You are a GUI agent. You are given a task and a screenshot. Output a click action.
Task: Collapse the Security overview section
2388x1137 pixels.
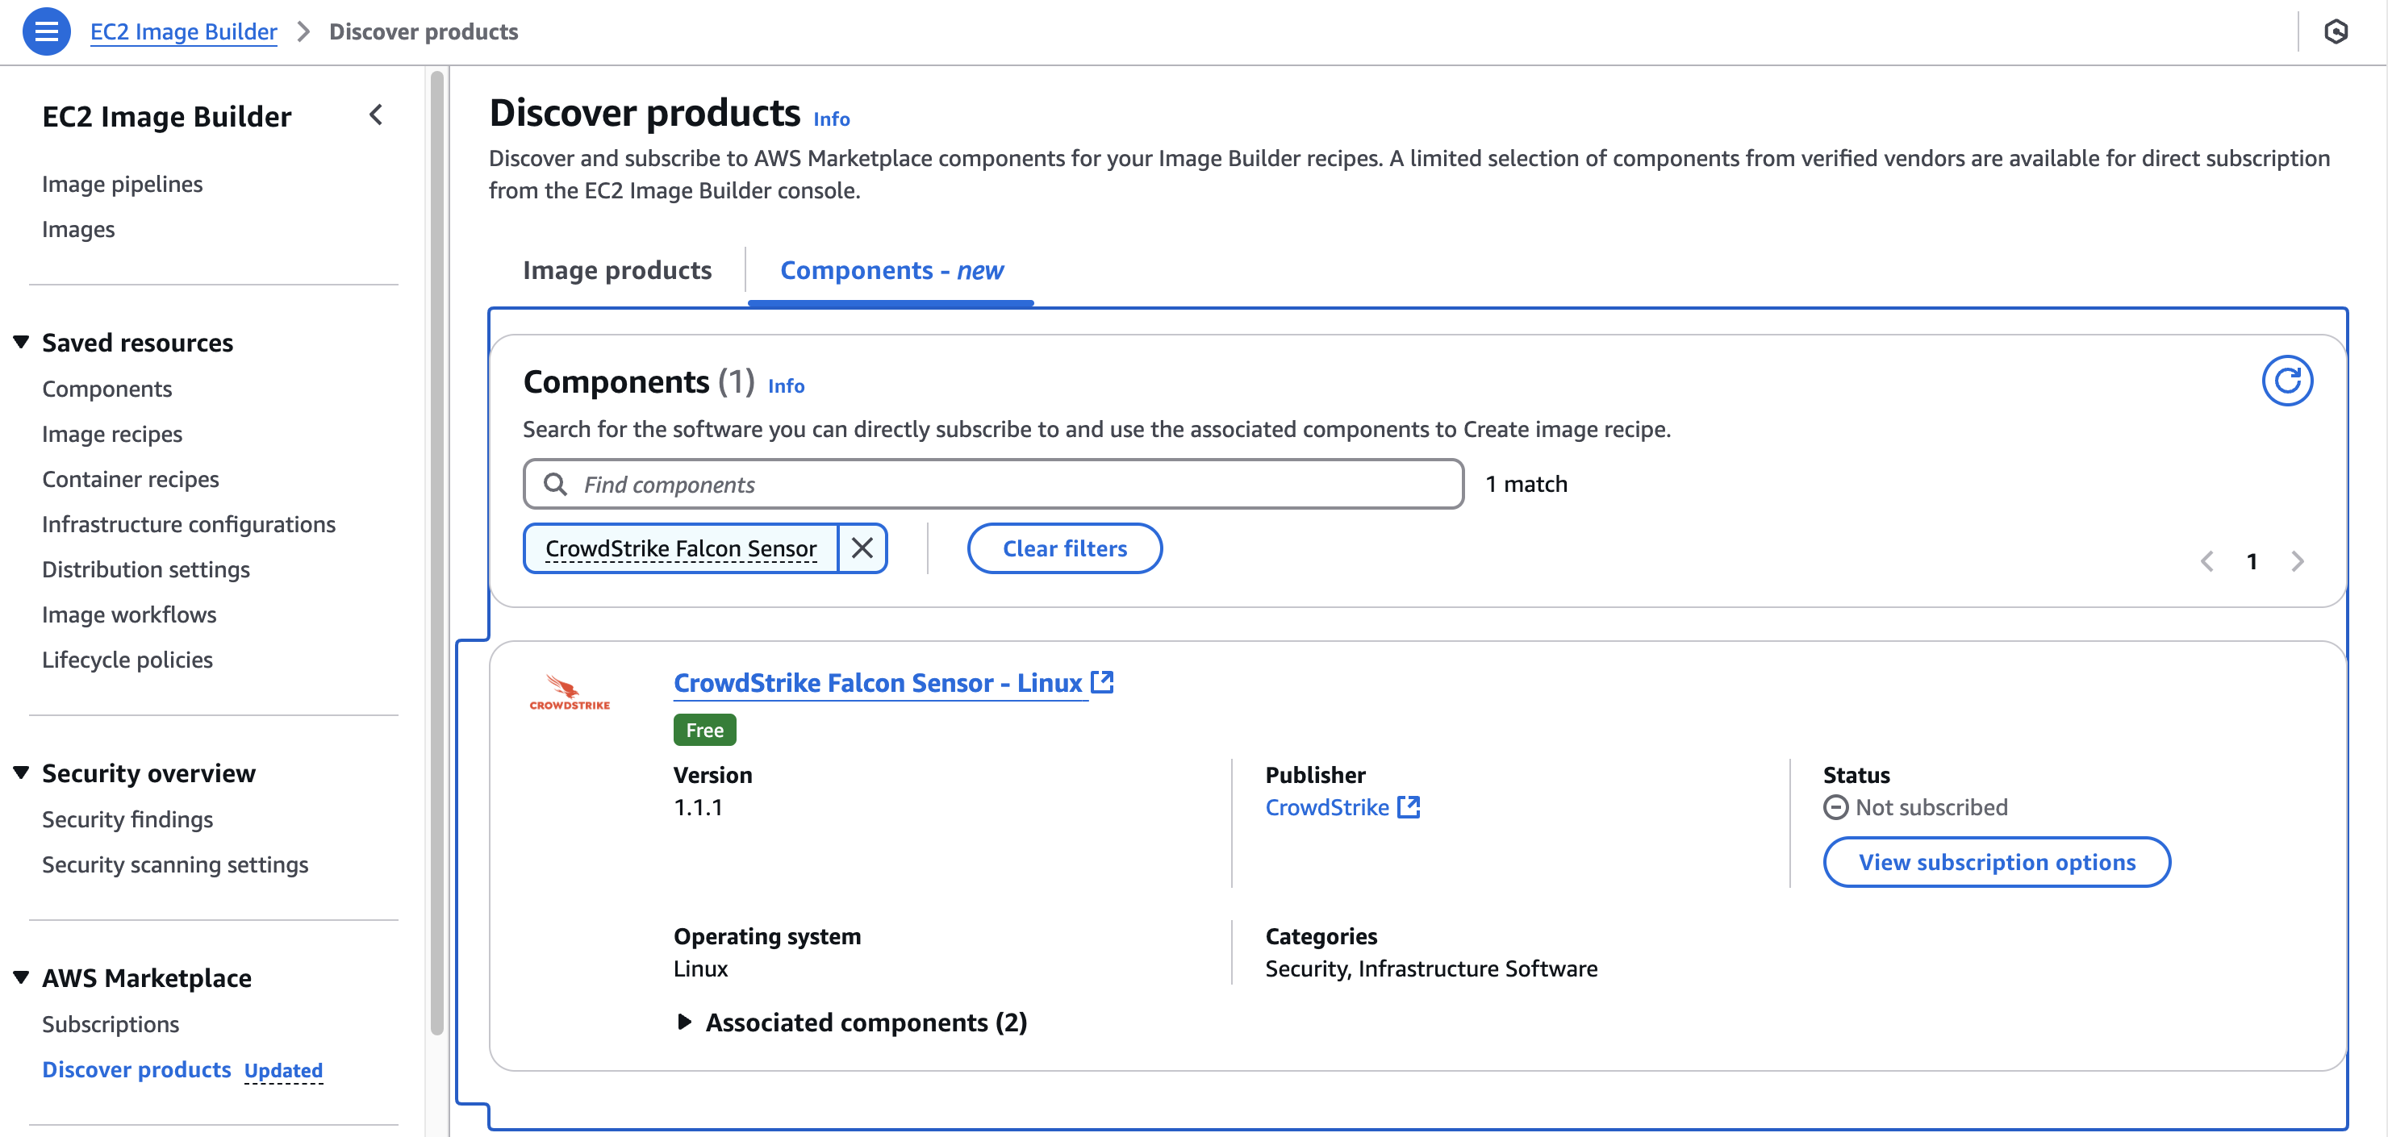click(x=21, y=773)
